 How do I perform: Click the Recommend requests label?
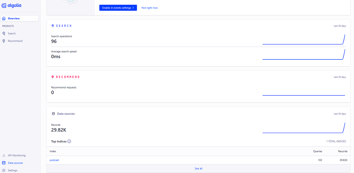tap(64, 87)
